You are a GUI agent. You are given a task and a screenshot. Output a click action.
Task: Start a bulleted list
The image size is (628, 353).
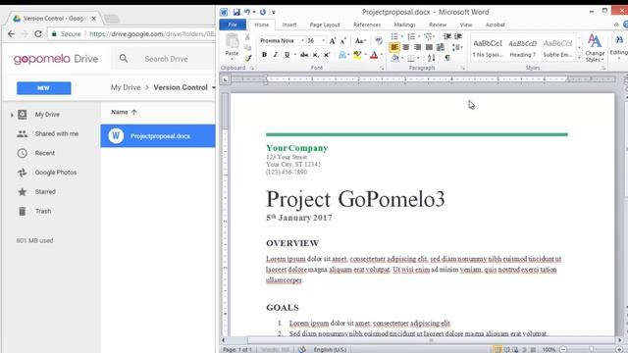click(x=394, y=36)
